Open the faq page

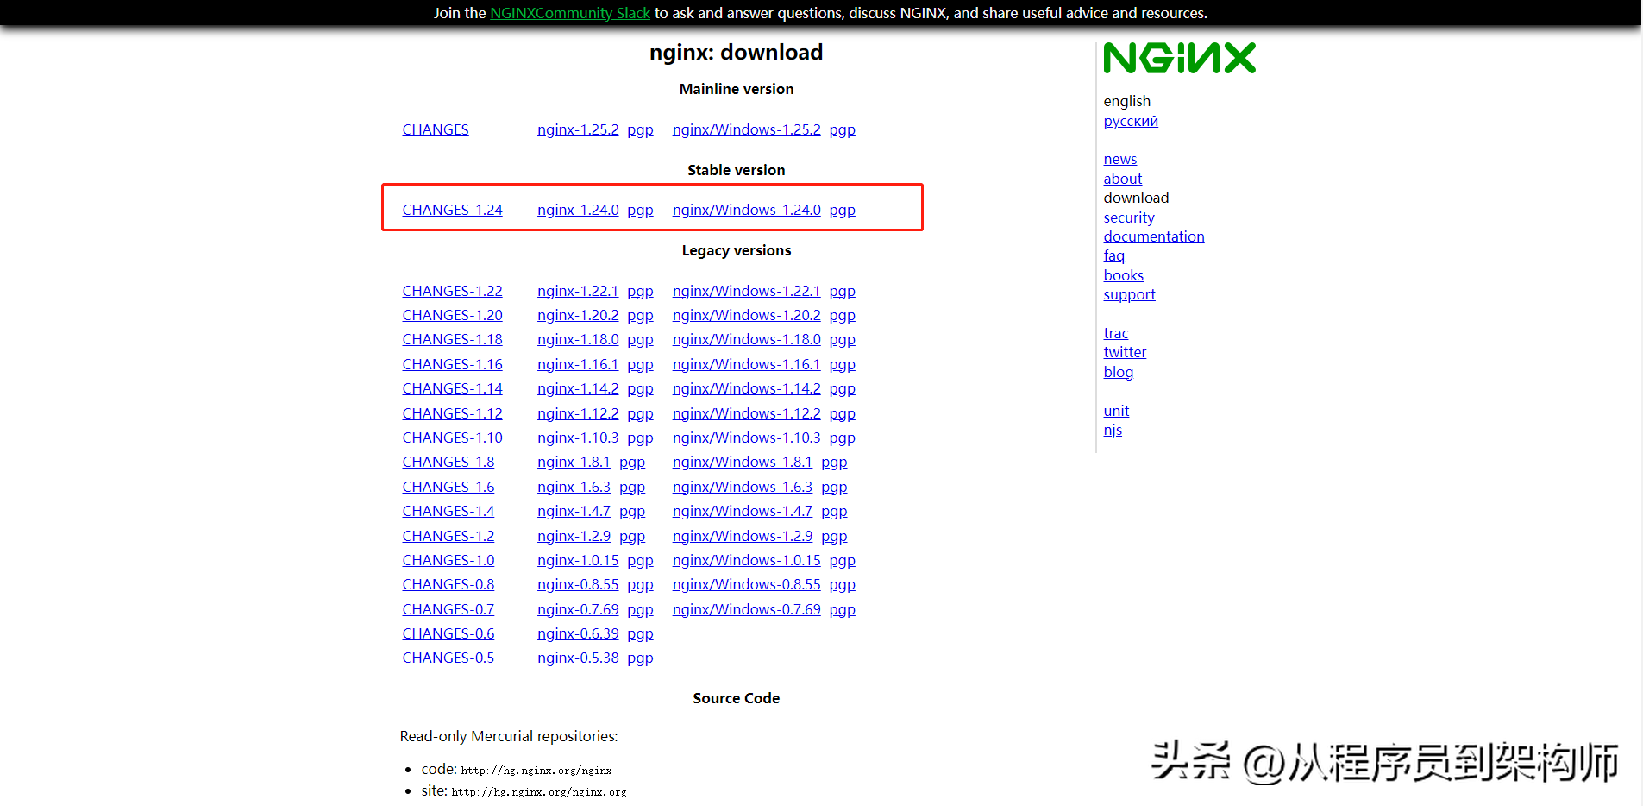tap(1114, 255)
